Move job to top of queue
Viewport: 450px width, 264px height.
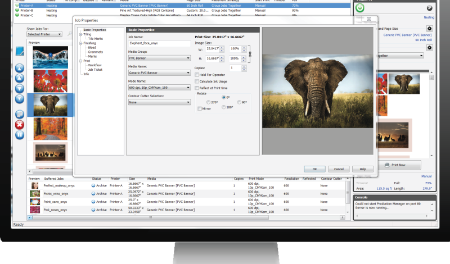(x=20, y=68)
